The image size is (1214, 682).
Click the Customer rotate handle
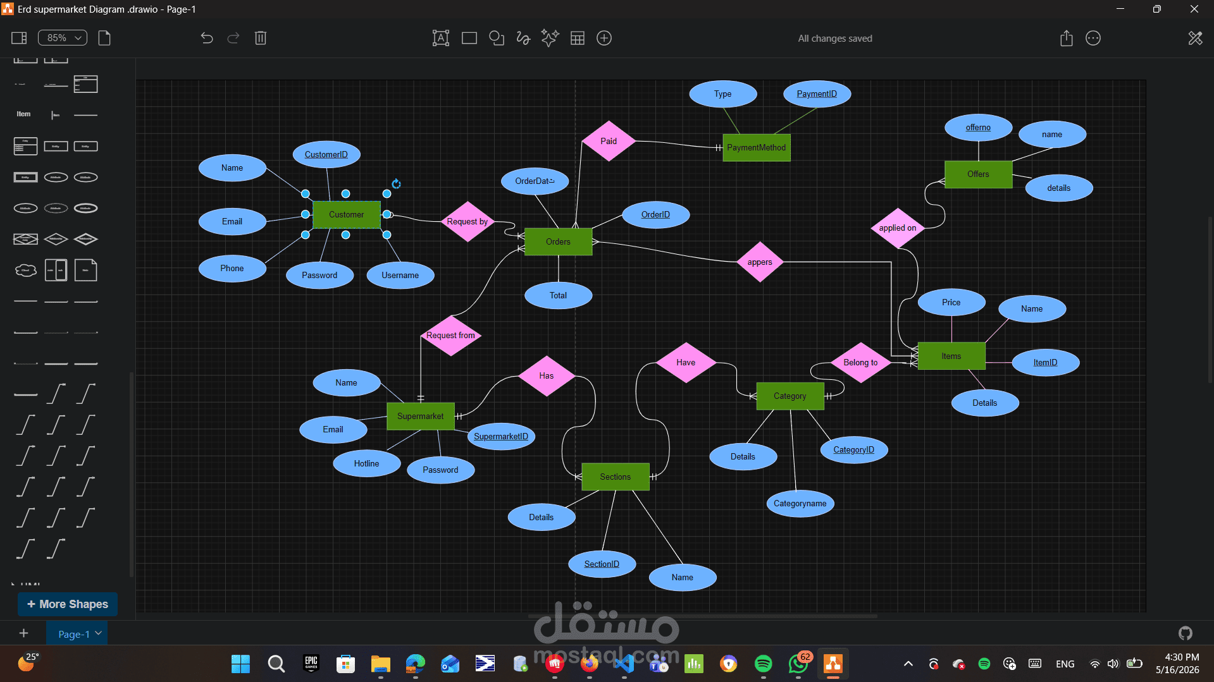396,184
